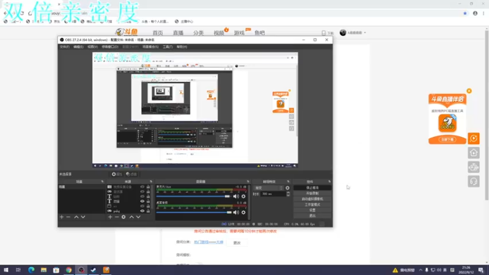Add a new scene with the plus icon in the 场景 panel

point(62,217)
